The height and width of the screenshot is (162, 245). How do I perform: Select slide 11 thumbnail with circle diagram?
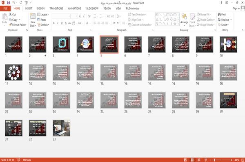pyautogui.click(x=14, y=72)
